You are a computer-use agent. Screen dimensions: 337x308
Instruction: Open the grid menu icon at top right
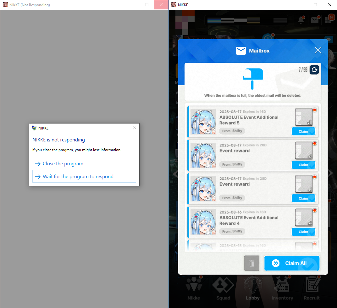(x=329, y=20)
